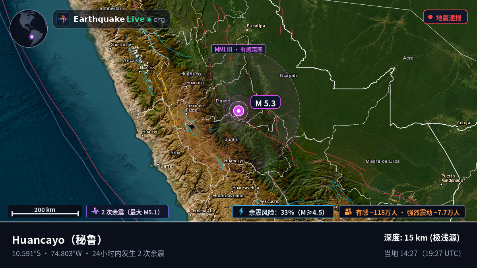Click the Huaraz city label
This screenshot has width=477, height=268.
146,67
